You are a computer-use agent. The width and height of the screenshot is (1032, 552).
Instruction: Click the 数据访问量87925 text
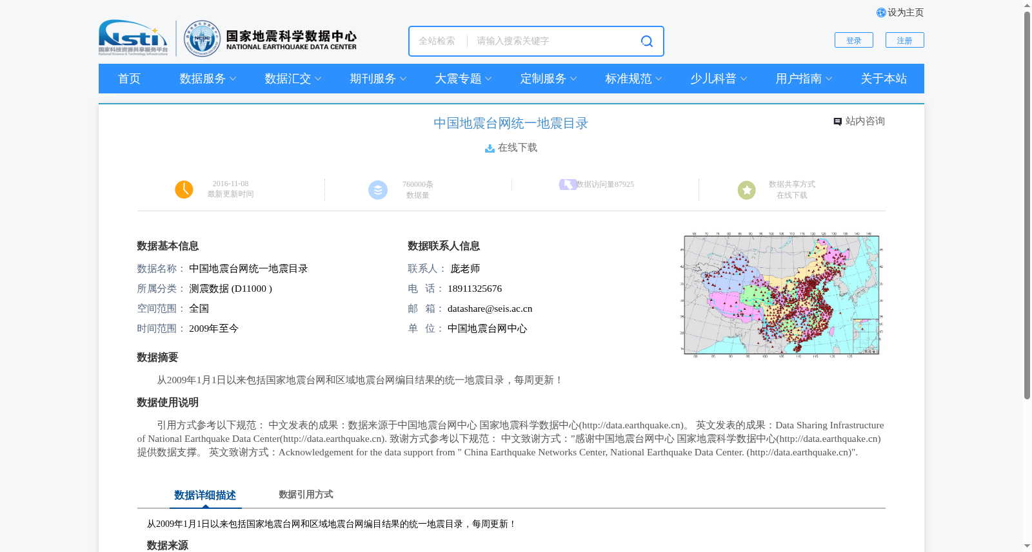tap(605, 185)
